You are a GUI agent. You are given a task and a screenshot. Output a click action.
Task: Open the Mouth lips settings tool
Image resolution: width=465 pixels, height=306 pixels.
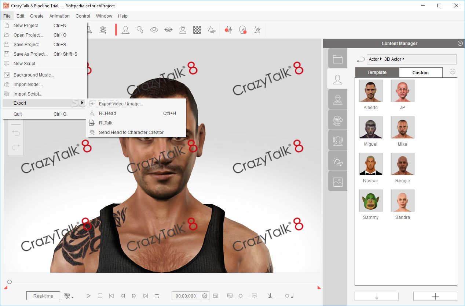point(168,30)
